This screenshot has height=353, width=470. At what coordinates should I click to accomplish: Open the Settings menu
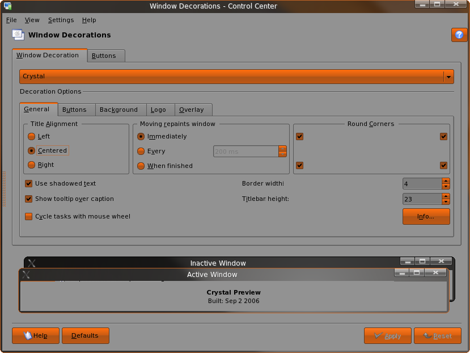pos(61,20)
